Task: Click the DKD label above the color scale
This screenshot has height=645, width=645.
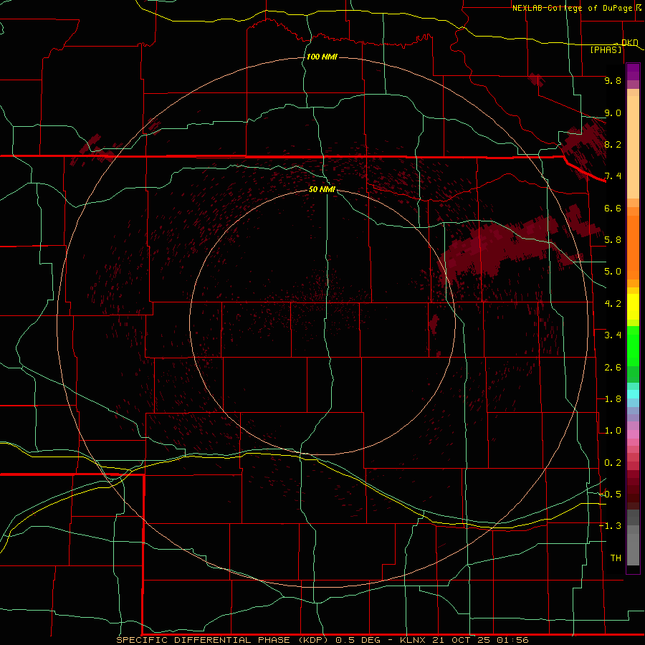Action: [630, 42]
